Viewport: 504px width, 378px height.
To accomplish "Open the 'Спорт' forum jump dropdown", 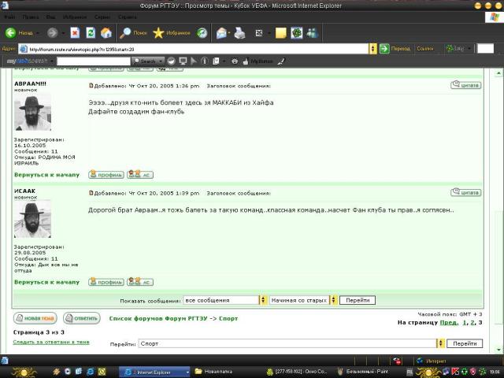I will 441,343.
